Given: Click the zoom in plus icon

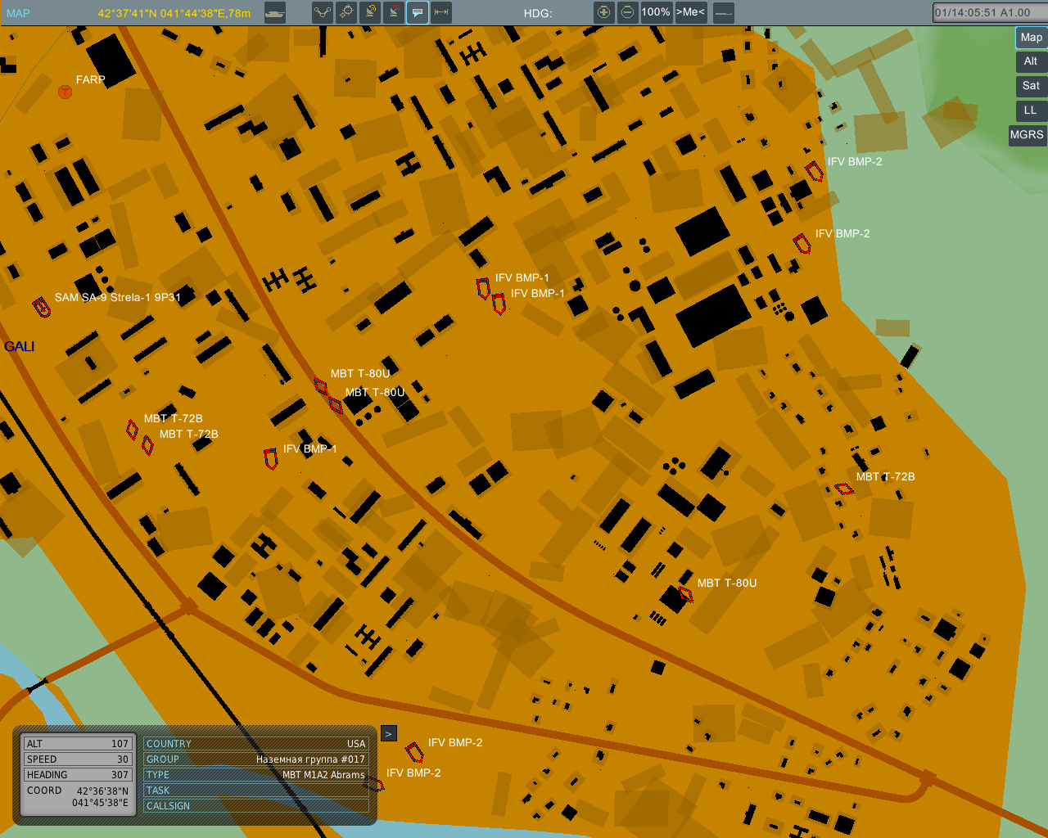Looking at the screenshot, I should click(x=604, y=12).
